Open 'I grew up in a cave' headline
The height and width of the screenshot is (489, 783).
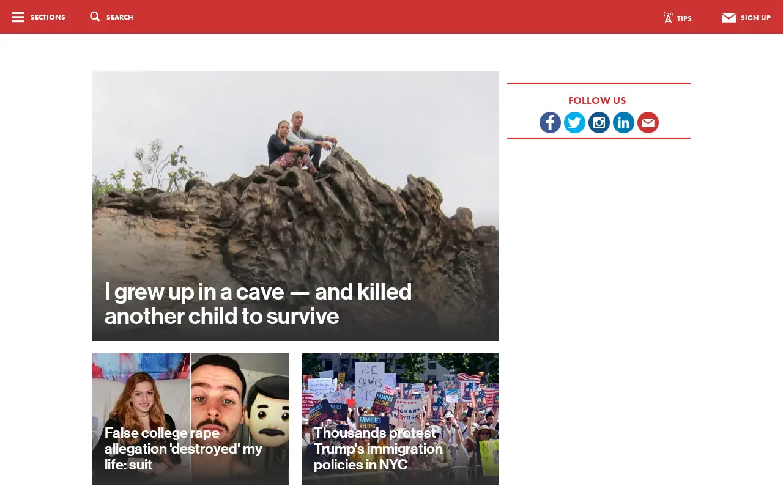[x=258, y=304]
